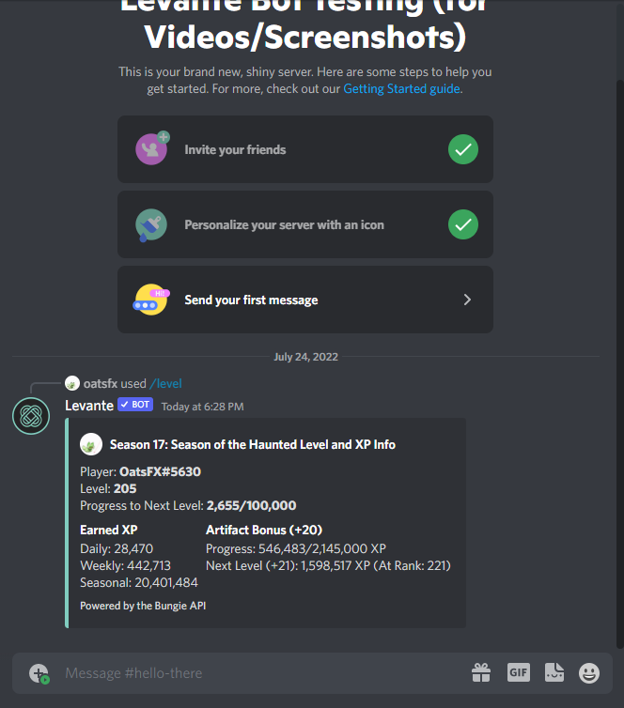Expand Send your first message chevron
624x708 pixels.
click(x=467, y=300)
